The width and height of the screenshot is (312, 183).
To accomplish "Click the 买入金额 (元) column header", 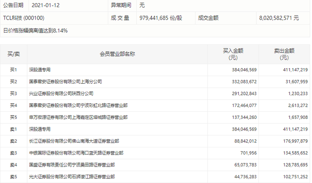I will click(233, 54).
